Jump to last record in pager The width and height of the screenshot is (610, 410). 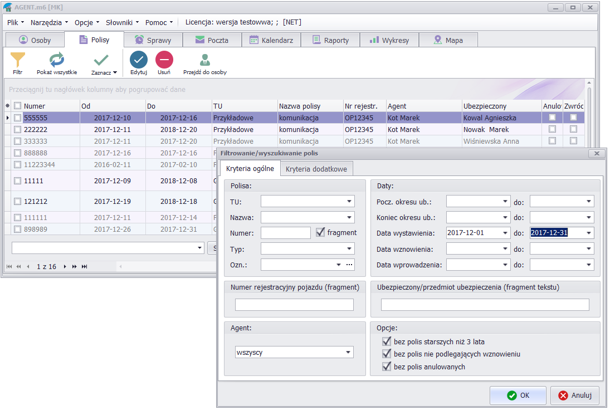pyautogui.click(x=84, y=266)
